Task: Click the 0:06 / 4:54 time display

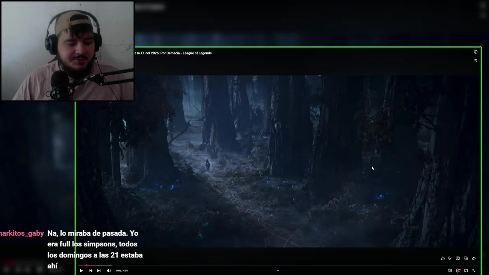Action: [x=122, y=270]
